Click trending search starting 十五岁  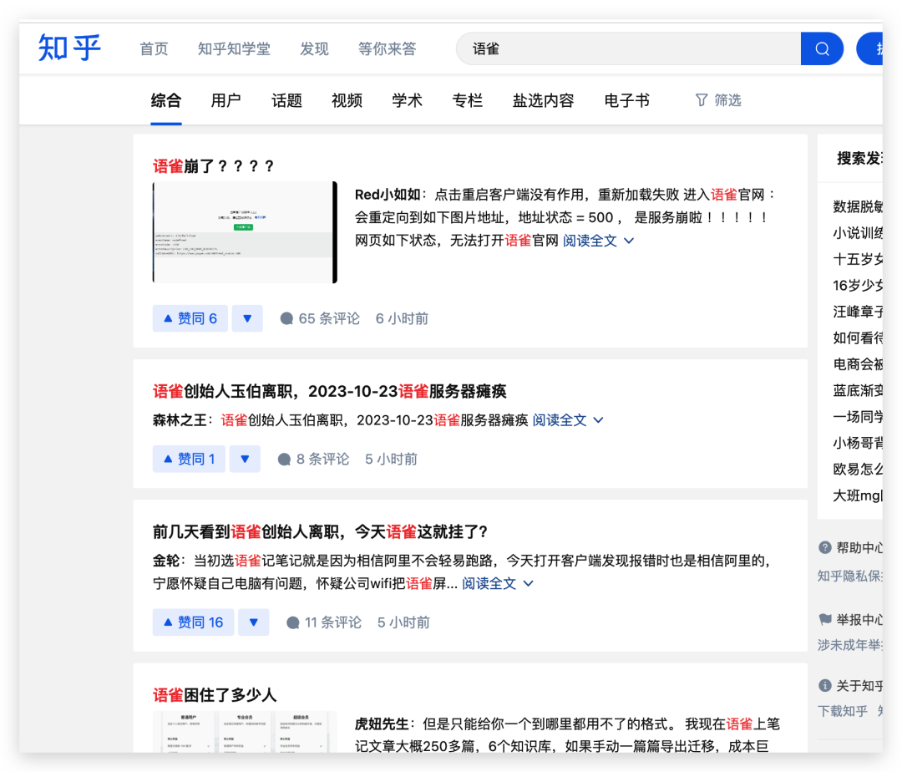858,260
